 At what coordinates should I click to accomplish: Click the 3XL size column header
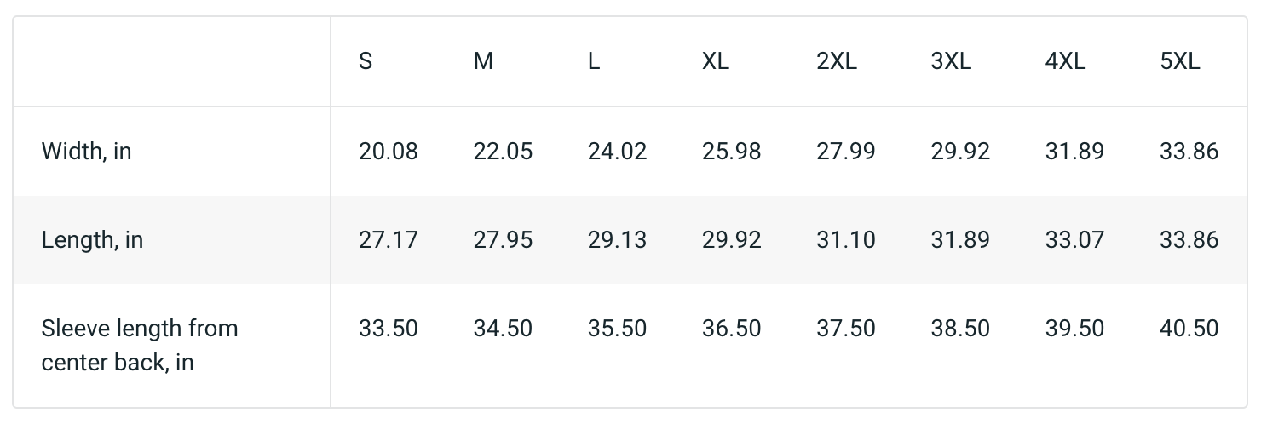951,61
